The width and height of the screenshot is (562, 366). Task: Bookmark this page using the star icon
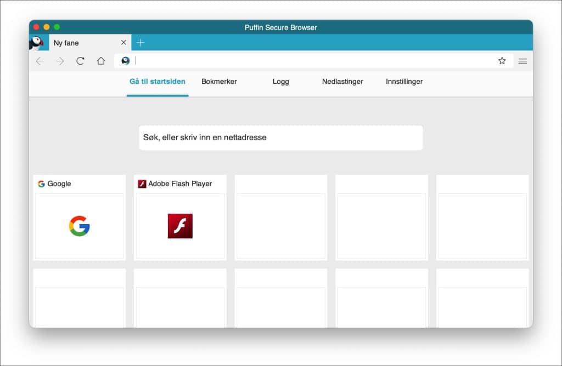click(502, 61)
